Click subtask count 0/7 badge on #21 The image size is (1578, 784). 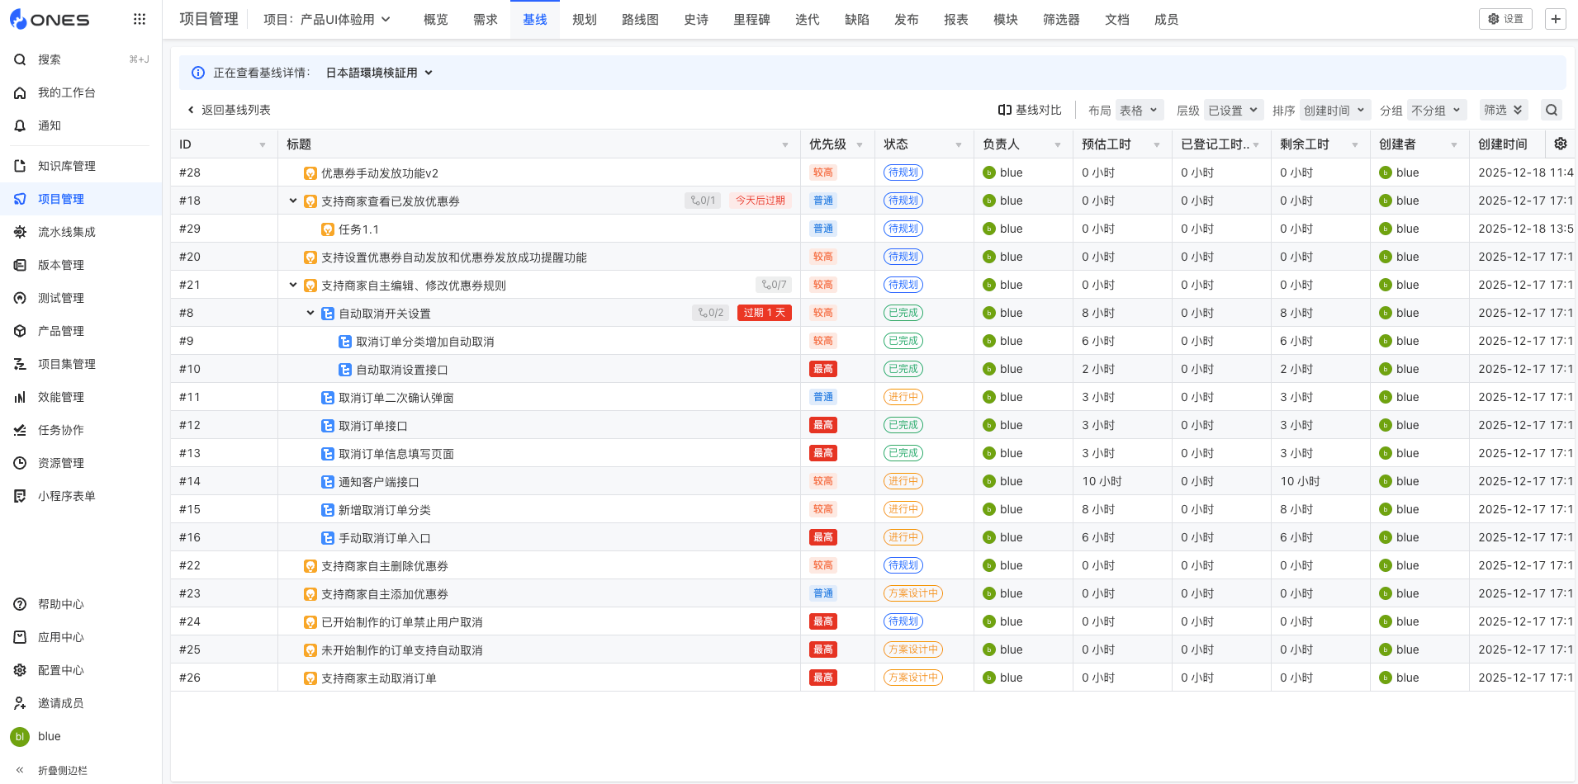(x=774, y=285)
